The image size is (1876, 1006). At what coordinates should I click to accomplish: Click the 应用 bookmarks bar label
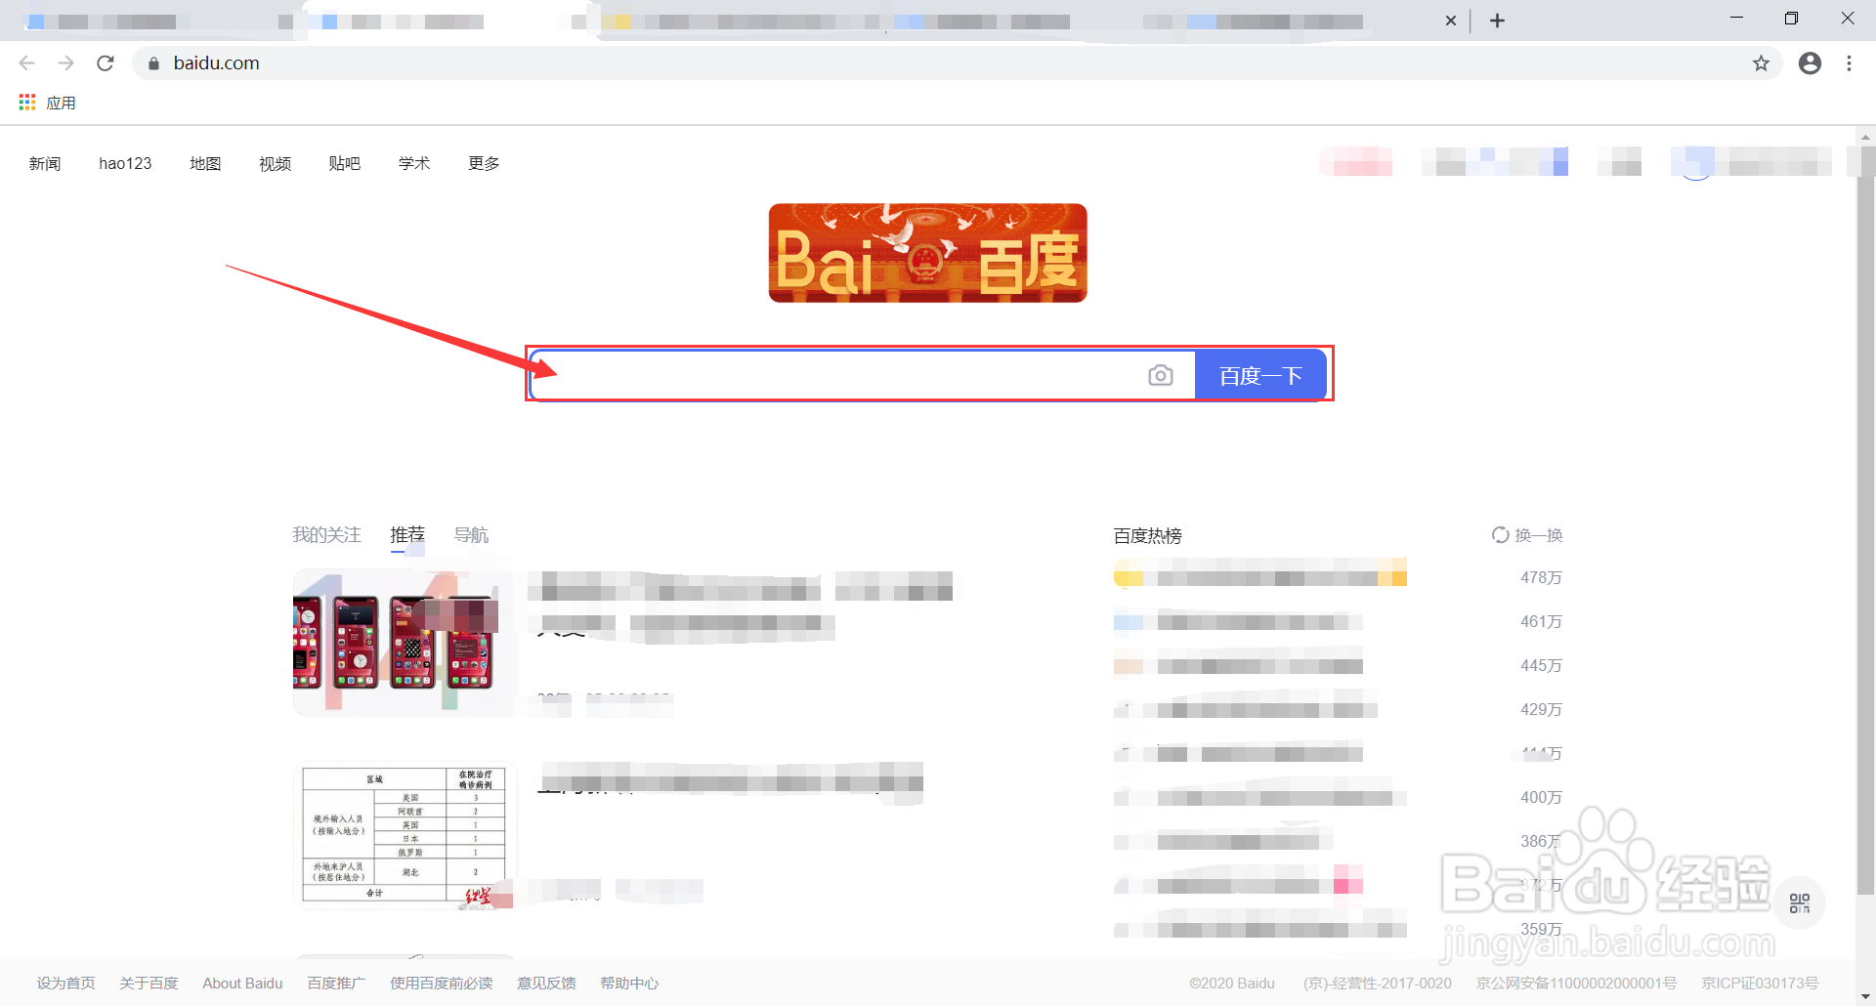coord(61,103)
